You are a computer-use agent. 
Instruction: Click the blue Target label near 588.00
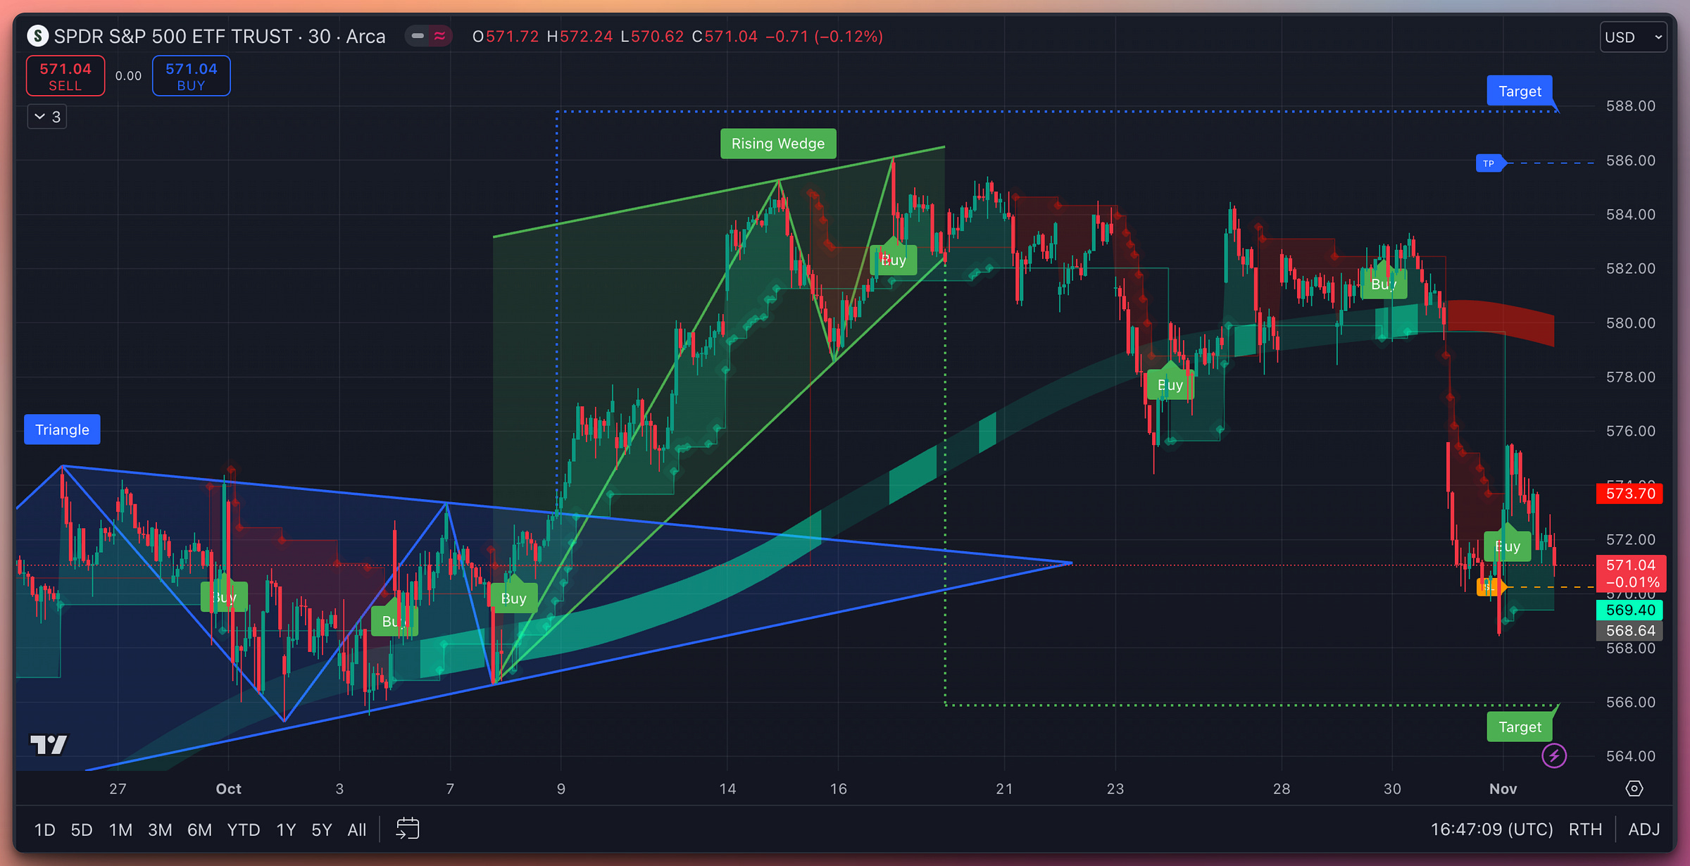(1520, 91)
